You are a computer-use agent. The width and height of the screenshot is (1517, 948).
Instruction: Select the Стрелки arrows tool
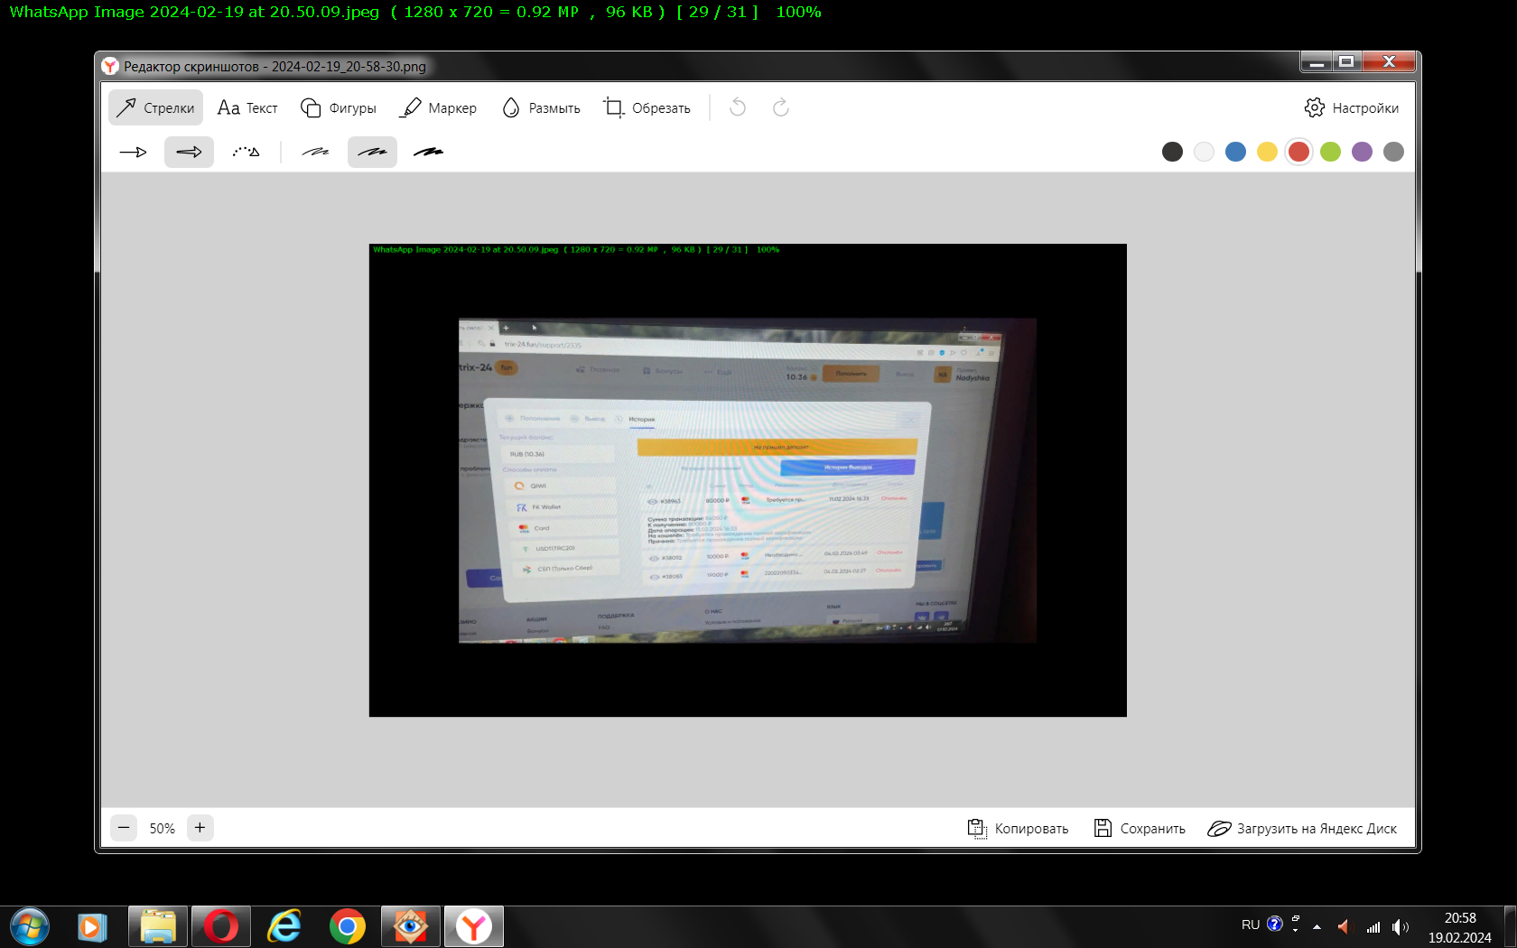(x=155, y=107)
